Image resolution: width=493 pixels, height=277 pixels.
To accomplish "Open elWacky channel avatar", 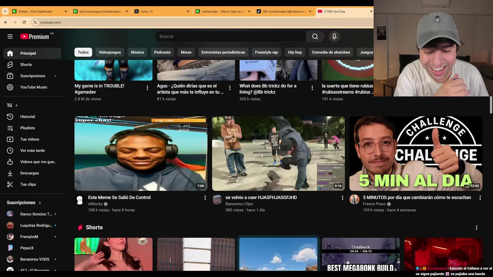I will (x=79, y=200).
